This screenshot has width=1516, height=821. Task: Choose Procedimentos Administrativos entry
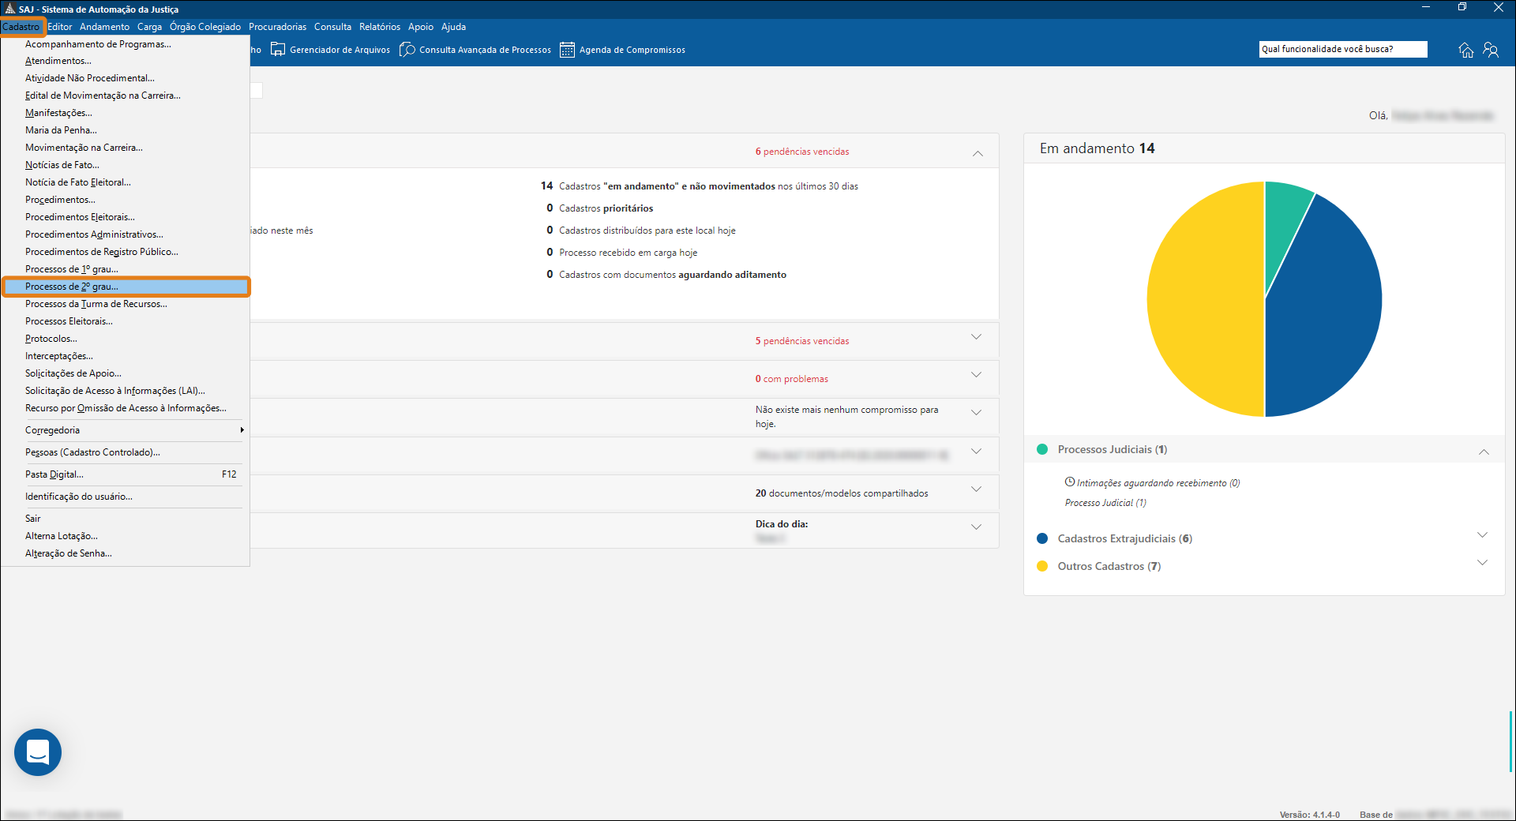[126, 234]
